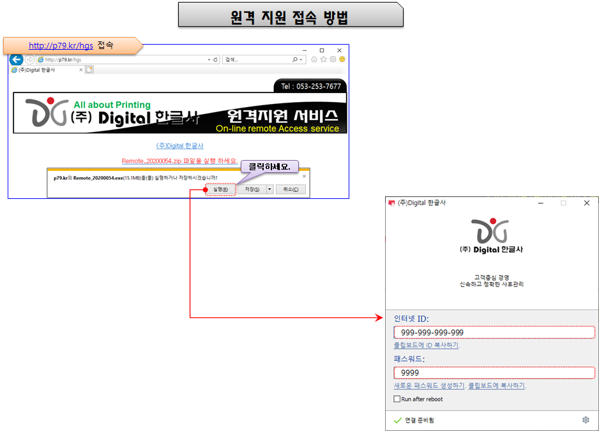Expand the address bar history dropdown
The image size is (599, 431).
click(209, 59)
